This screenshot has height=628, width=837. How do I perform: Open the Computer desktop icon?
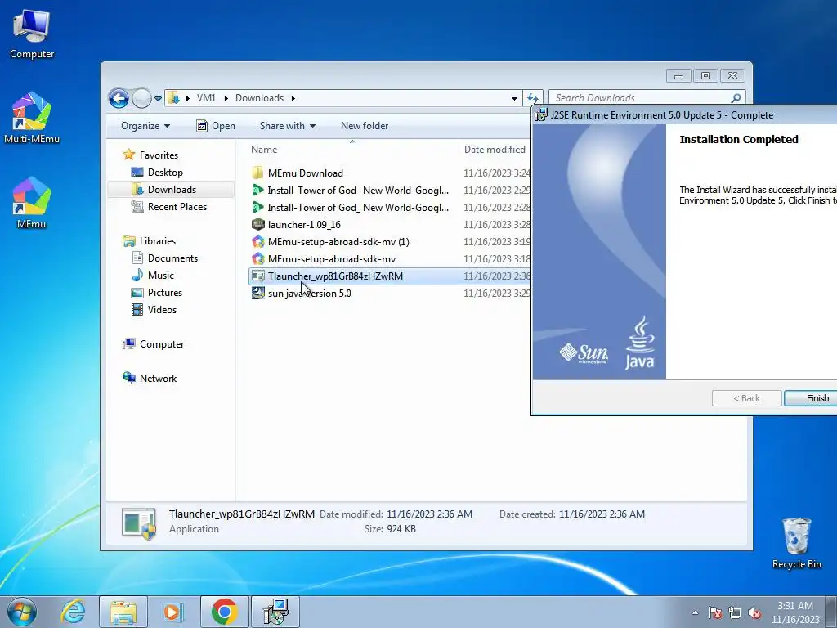pyautogui.click(x=32, y=34)
